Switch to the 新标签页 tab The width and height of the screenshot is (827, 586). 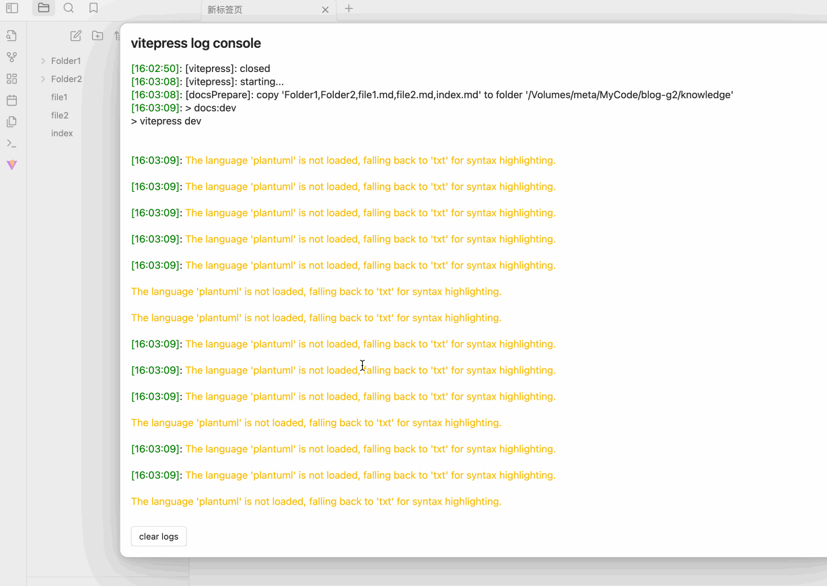[268, 9]
